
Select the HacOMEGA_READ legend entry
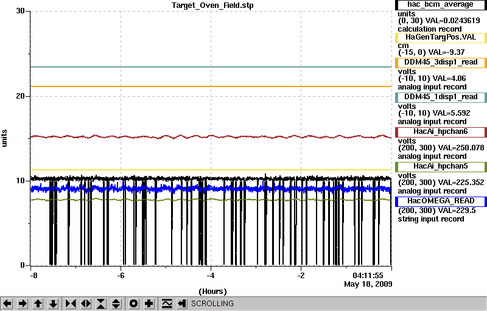pos(441,201)
